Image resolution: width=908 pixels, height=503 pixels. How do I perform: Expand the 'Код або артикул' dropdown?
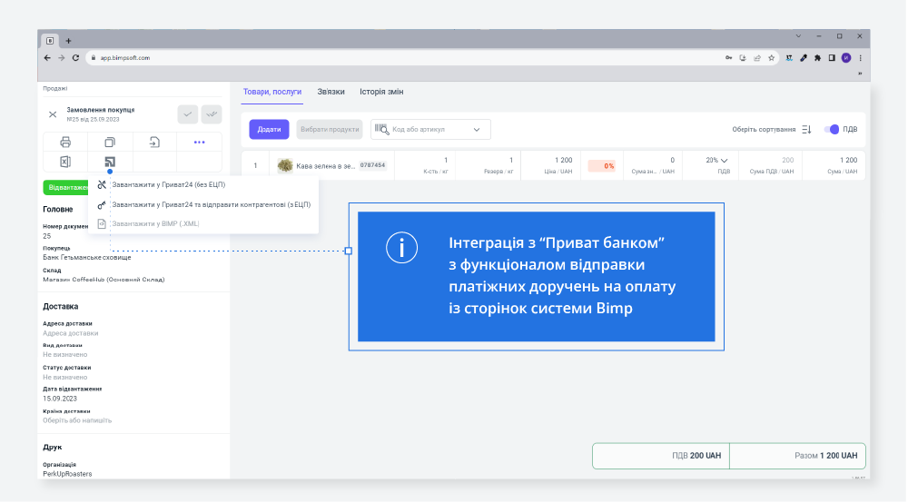pos(477,130)
